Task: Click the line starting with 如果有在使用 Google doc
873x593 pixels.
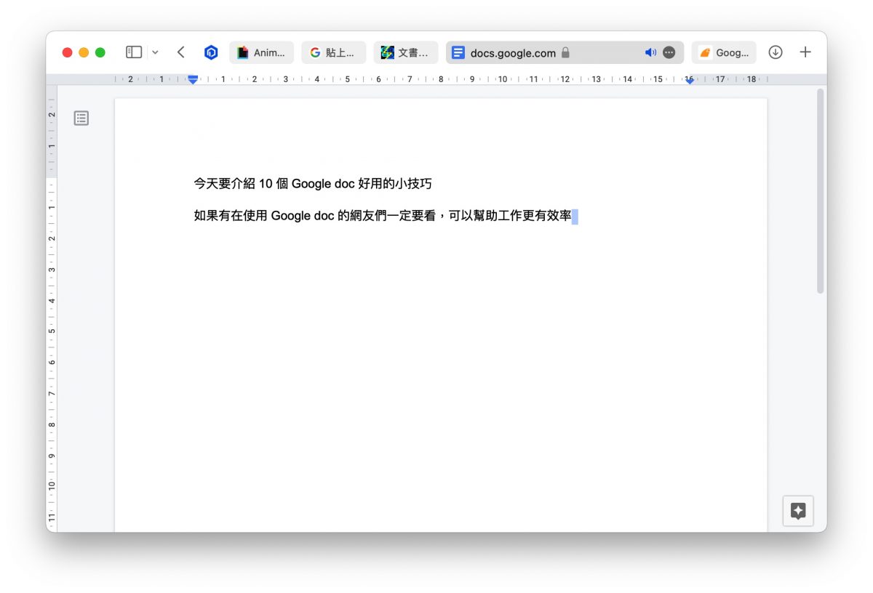Action: coord(383,216)
